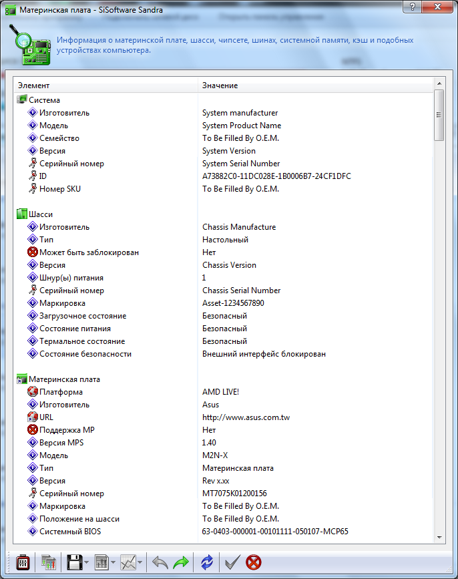
Task: Select the ID value A73882C0-11DC028E
Action: (x=276, y=176)
